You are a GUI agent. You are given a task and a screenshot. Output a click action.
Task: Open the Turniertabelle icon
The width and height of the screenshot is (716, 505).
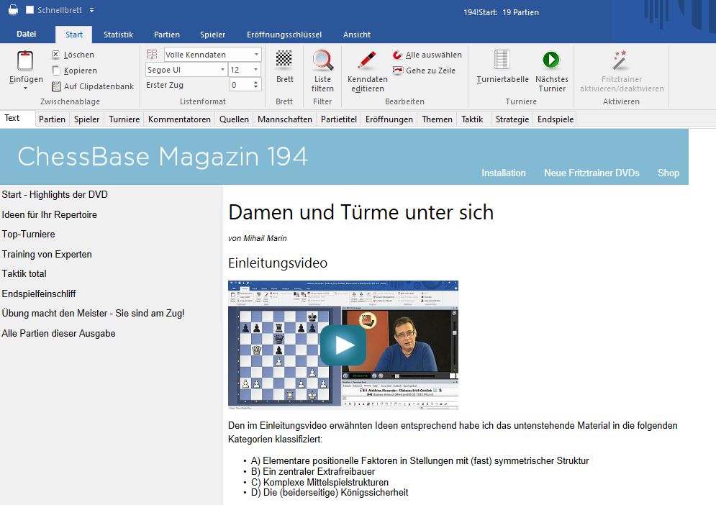pos(502,59)
